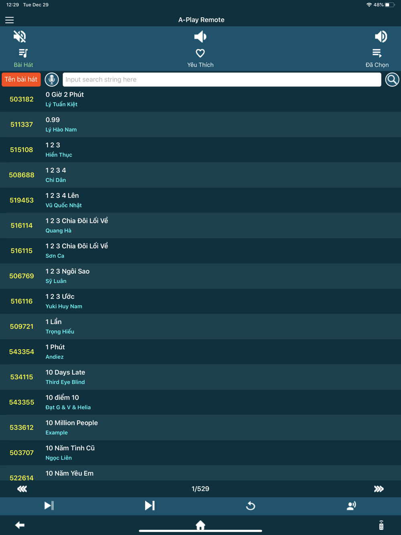This screenshot has height=535, width=401.
Task: Click artist name Ngọc Liên
Action: (59, 458)
